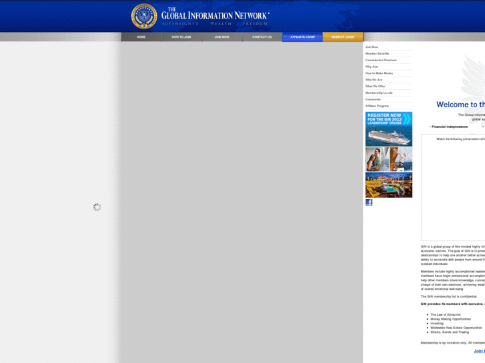Click the Global Information Network seal logo
485x363 pixels.
coord(144,17)
